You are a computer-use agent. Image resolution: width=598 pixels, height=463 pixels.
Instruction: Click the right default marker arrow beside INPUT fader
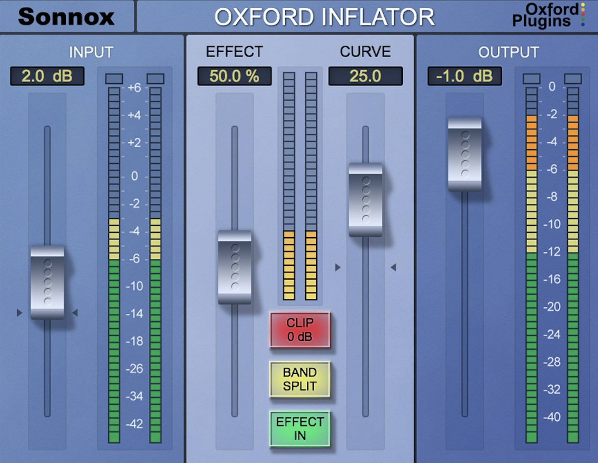coord(75,313)
